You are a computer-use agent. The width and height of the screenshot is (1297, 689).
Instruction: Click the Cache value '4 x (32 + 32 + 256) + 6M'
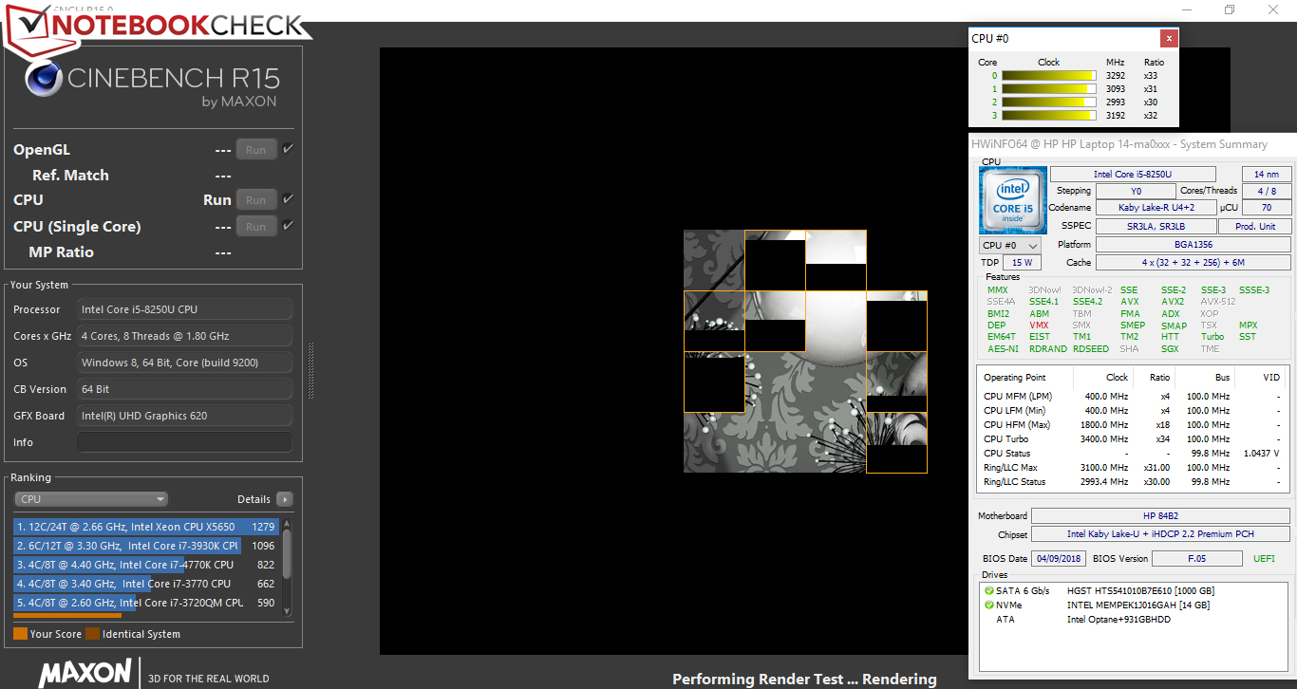(x=1194, y=263)
